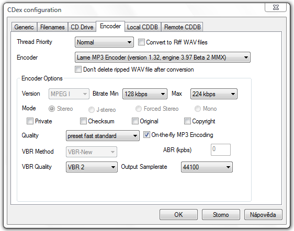The image size is (294, 231).
Task: Confirm settings with the OK button
Action: tap(178, 214)
